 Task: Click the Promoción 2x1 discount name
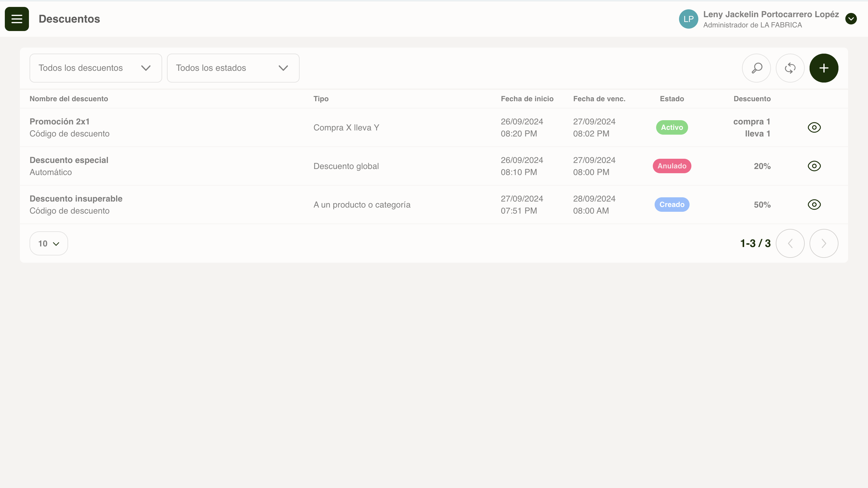coord(60,122)
